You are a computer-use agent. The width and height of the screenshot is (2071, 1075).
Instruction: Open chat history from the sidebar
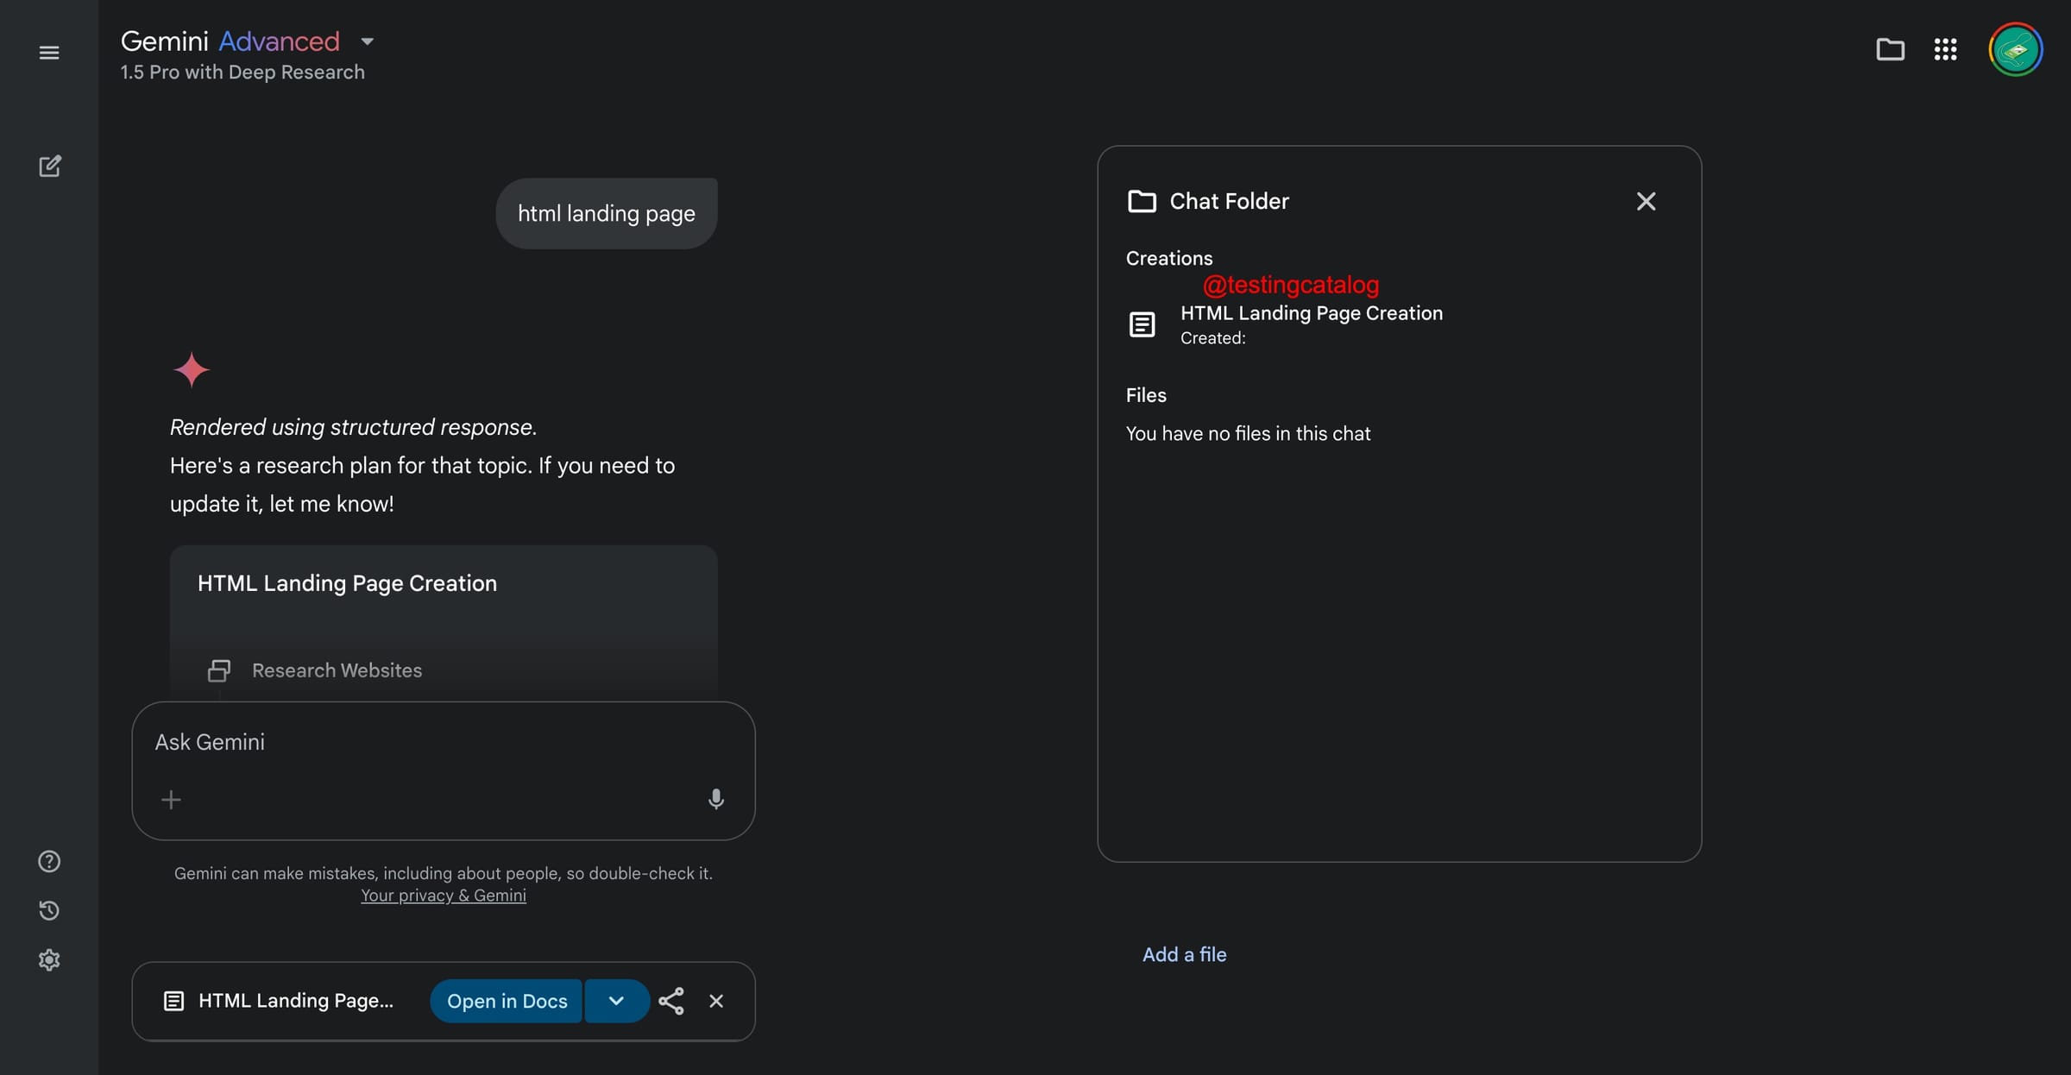49,910
